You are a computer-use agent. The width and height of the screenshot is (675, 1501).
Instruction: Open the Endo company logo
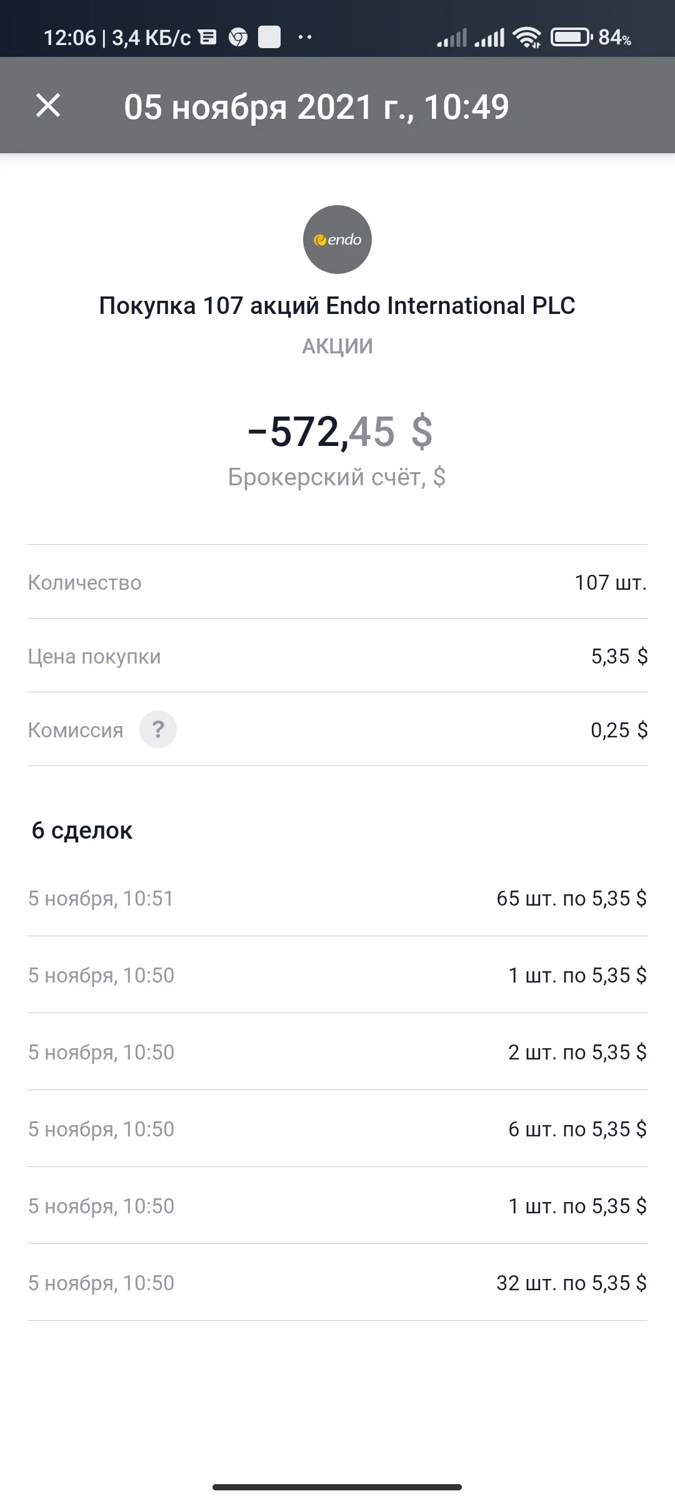point(337,240)
